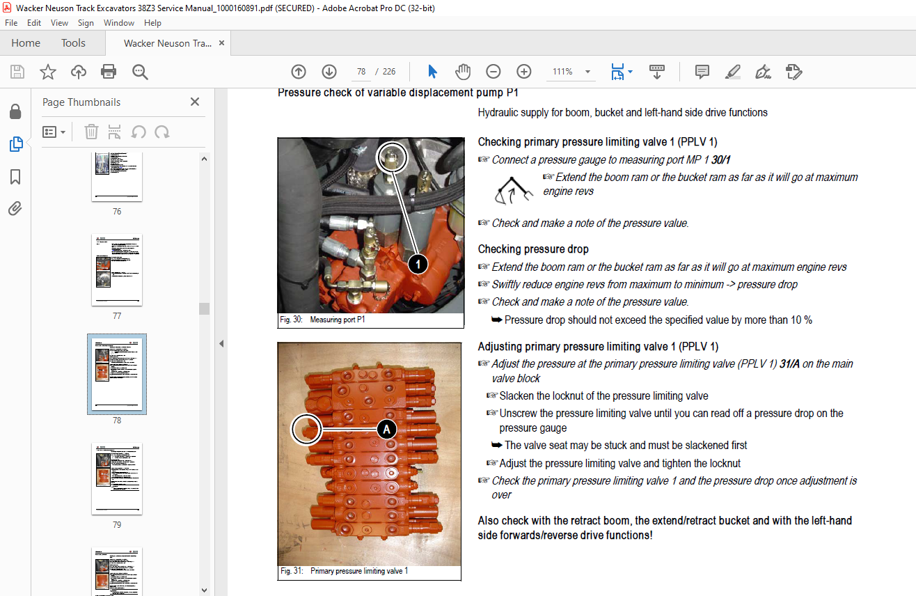Open the Attachments paperclip panel
The width and height of the screenshot is (916, 596).
(x=15, y=208)
